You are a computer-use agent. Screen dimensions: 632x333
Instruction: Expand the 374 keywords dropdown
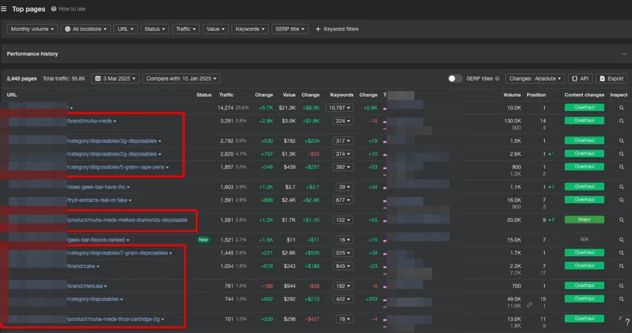(343, 154)
